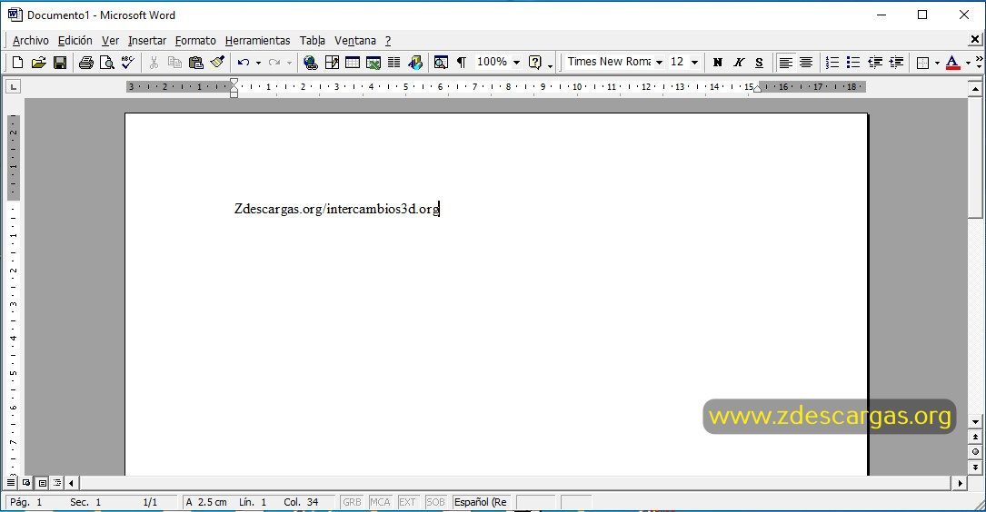Open the Tabla menu
This screenshot has height=512, width=986.
tap(313, 40)
